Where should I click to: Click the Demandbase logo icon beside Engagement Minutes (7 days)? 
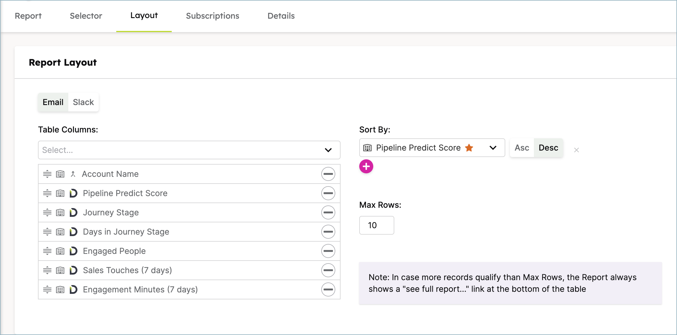[73, 289]
